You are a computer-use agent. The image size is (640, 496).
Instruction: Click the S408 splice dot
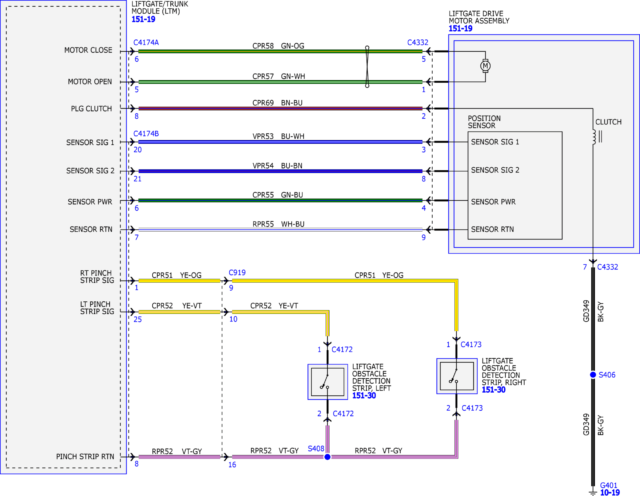click(328, 457)
